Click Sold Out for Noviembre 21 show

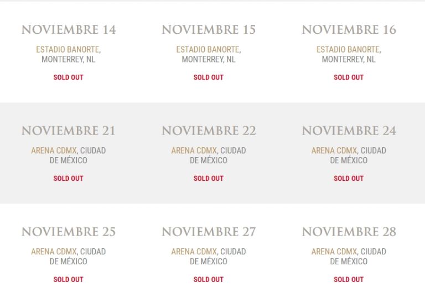[68, 179]
